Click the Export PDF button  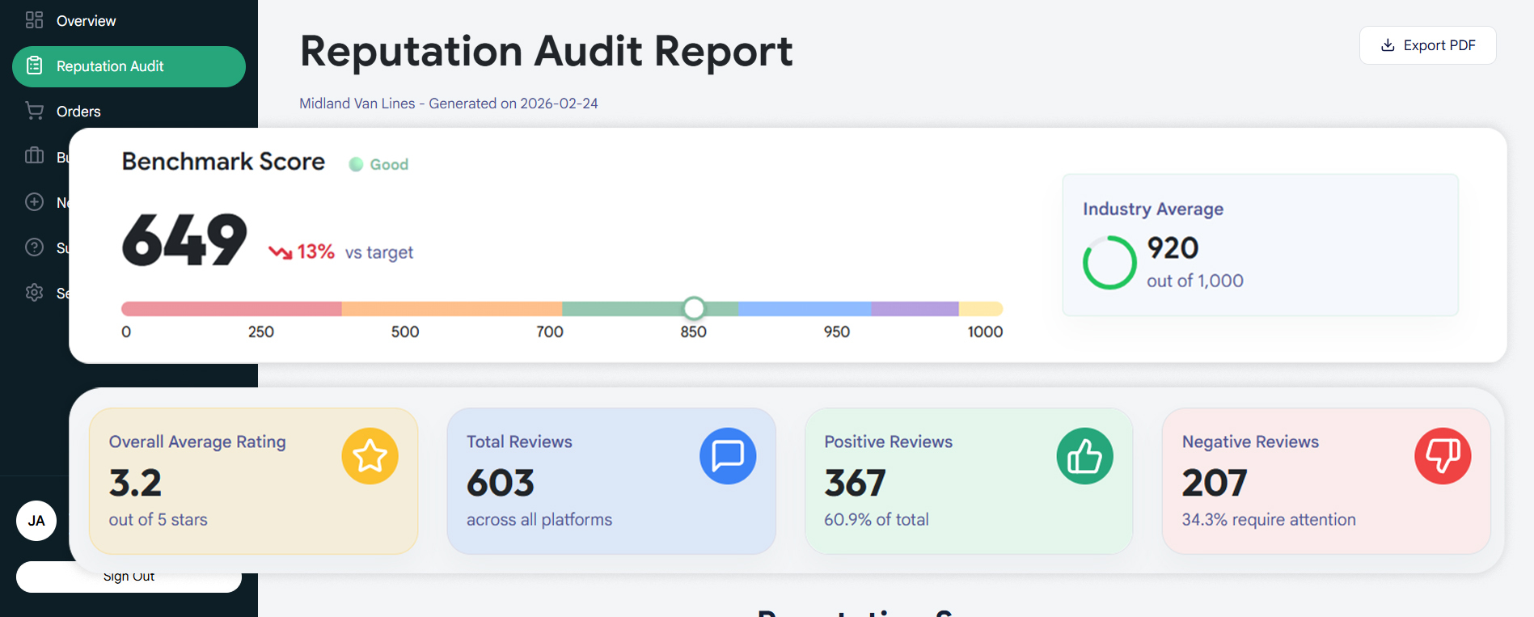(1427, 45)
